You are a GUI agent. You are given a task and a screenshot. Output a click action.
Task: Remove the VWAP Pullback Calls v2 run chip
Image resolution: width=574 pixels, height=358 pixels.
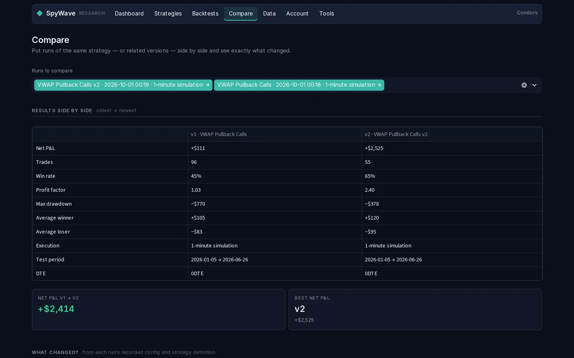[208, 85]
